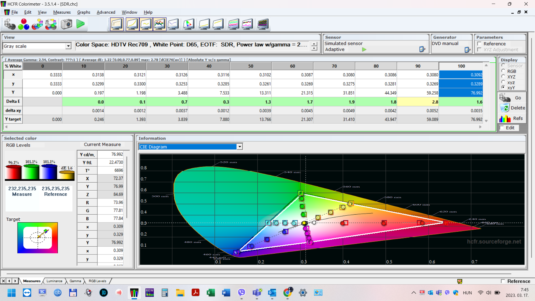Expand the CIE Diagram information dropdown
Screen dimensions: 535x301
[239, 147]
